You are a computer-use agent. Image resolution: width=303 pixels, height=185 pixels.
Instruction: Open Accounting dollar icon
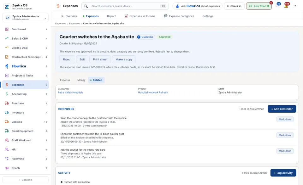[x=7, y=94]
